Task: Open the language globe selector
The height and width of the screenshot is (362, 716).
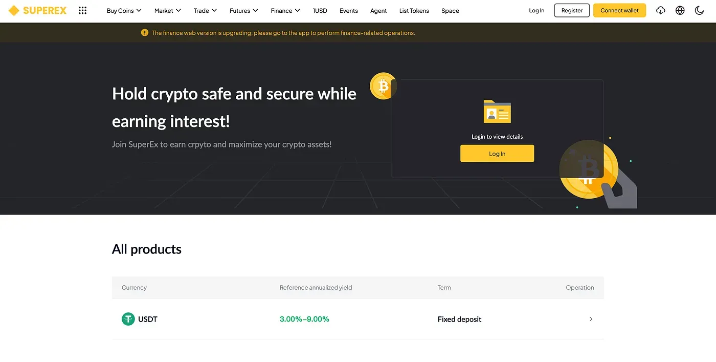Action: pyautogui.click(x=680, y=10)
